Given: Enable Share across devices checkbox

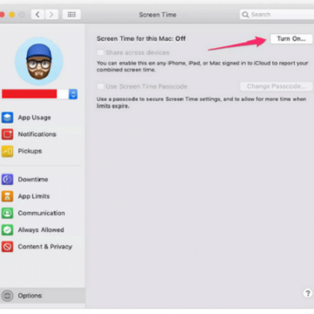Looking at the screenshot, I should click(x=100, y=52).
